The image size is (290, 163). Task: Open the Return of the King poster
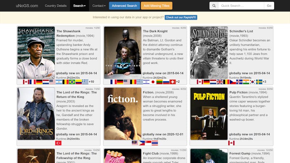[36, 114]
